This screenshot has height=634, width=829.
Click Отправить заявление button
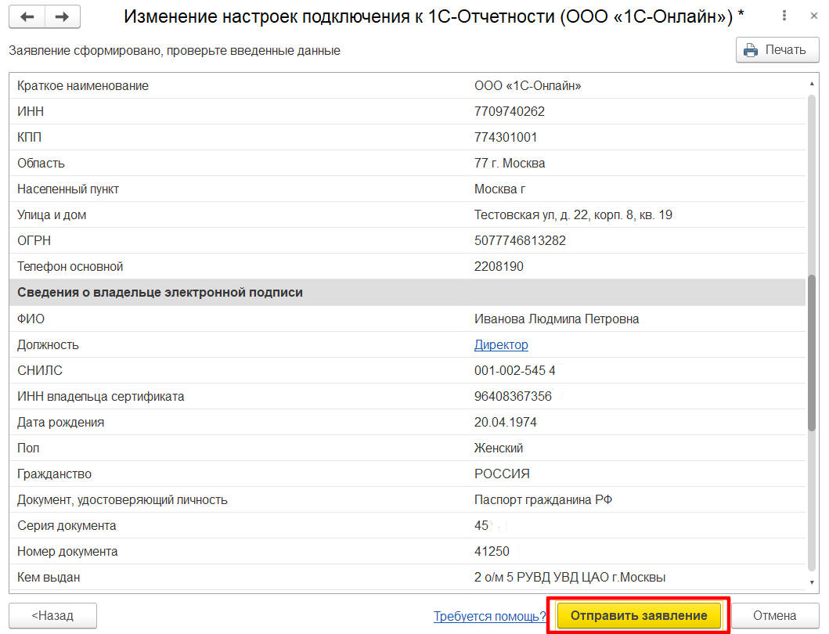pos(639,615)
